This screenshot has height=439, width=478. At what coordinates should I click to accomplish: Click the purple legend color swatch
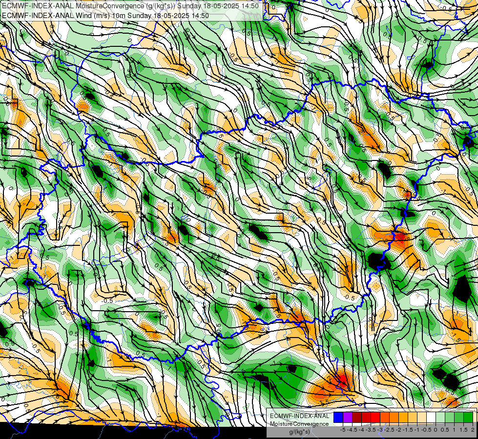[348, 418]
